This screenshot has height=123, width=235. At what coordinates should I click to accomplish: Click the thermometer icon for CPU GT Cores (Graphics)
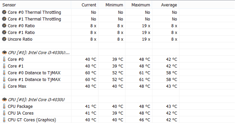(x=4, y=120)
